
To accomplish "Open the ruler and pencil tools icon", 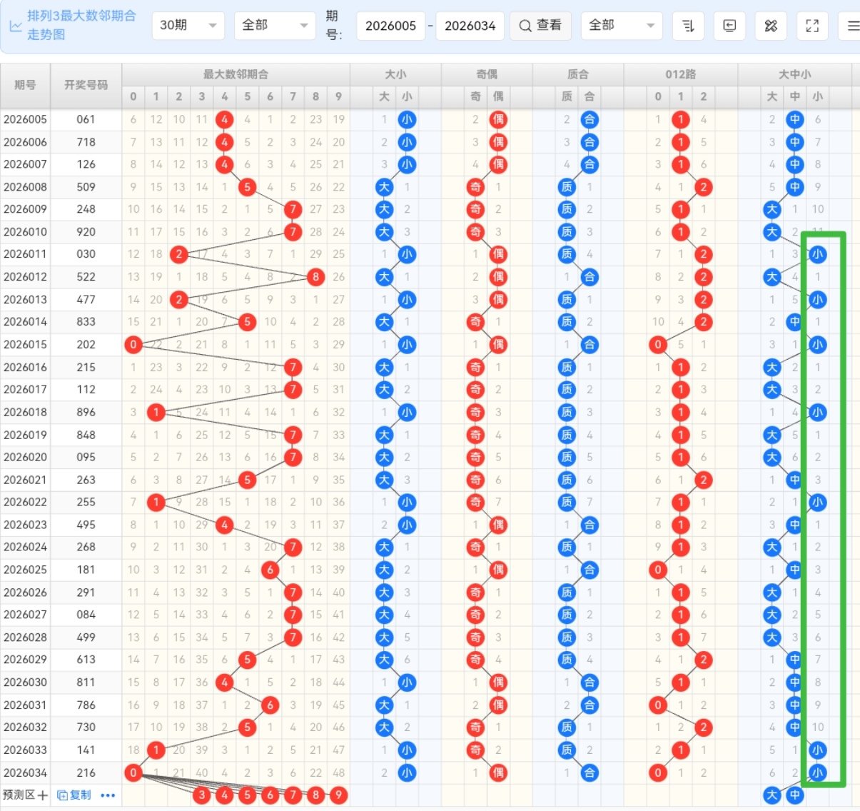I will click(771, 26).
